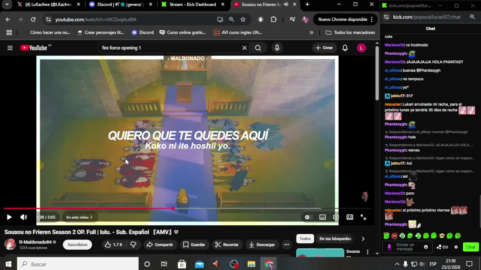The image size is (481, 270).
Task: Bookmark this page with star icon
Action: pyautogui.click(x=243, y=19)
